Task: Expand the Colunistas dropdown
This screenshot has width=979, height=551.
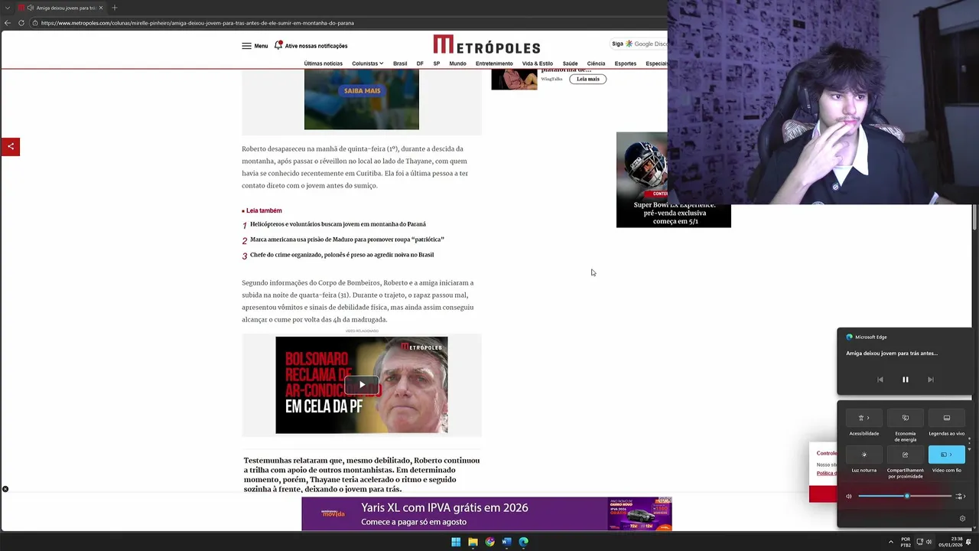Action: point(367,64)
